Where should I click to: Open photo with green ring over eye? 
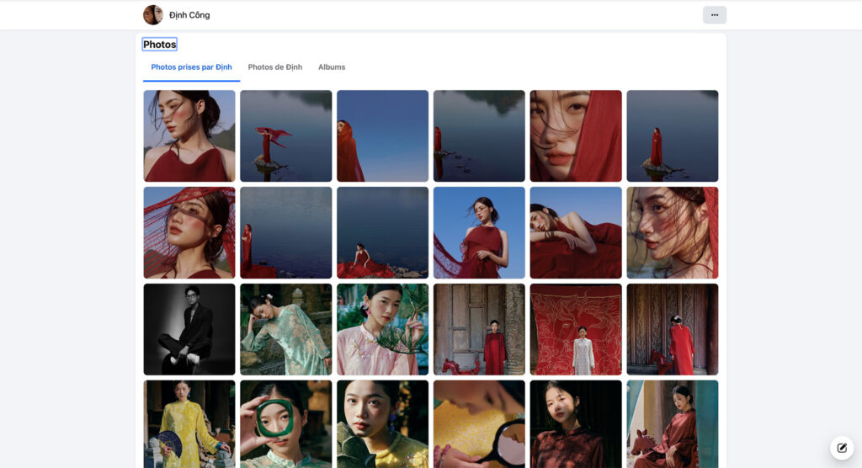pos(286,423)
